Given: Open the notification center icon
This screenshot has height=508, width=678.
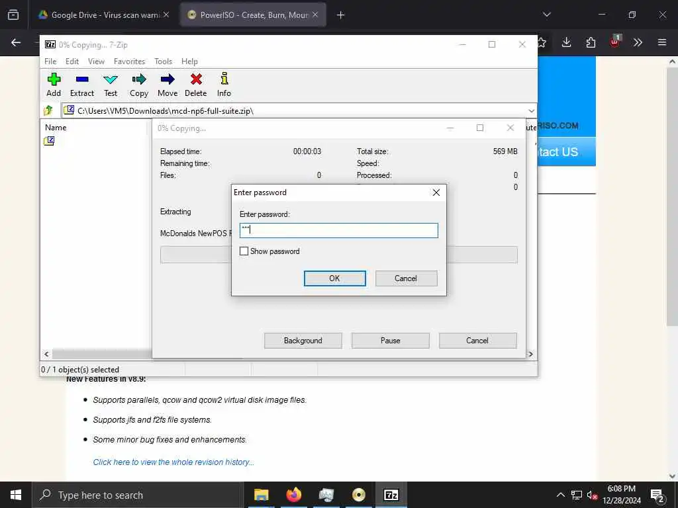Looking at the screenshot, I should pyautogui.click(x=657, y=495).
